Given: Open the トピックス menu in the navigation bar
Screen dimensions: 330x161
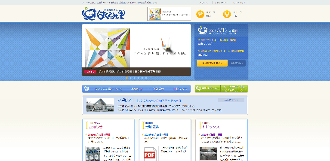Looking at the screenshot, I should pyautogui.click(x=180, y=89).
